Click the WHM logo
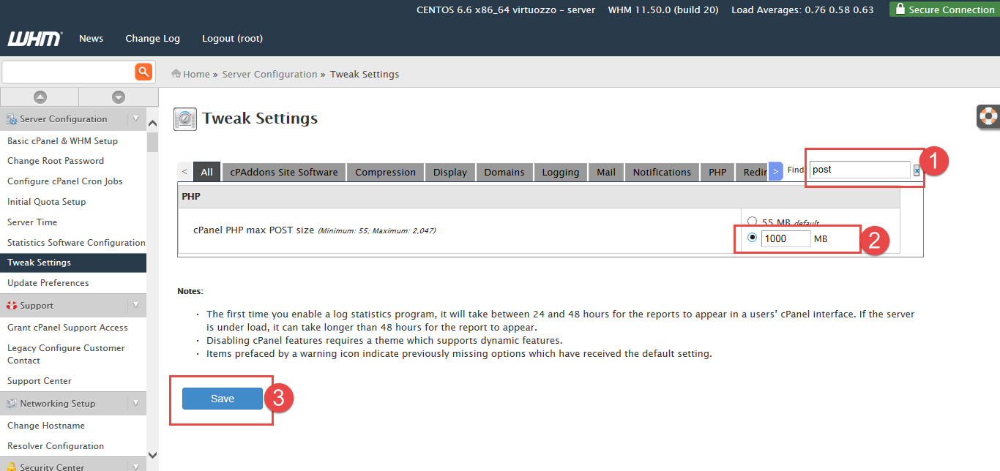Image resolution: width=1000 pixels, height=471 pixels. point(34,39)
